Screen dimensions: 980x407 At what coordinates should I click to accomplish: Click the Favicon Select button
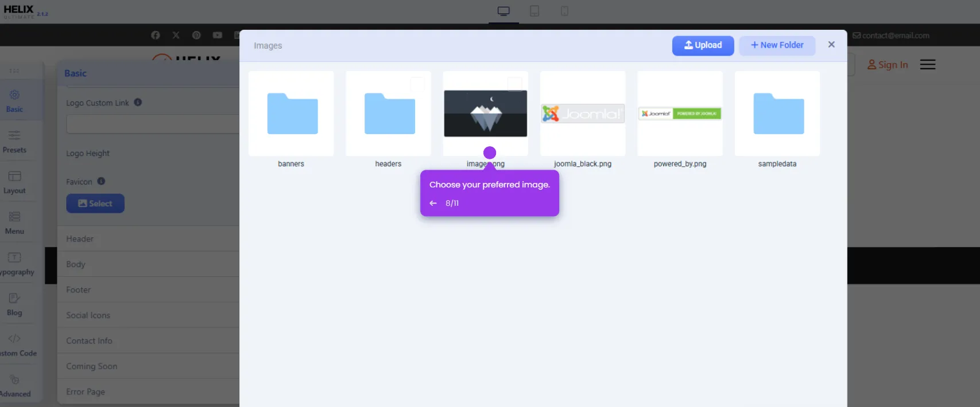tap(95, 203)
